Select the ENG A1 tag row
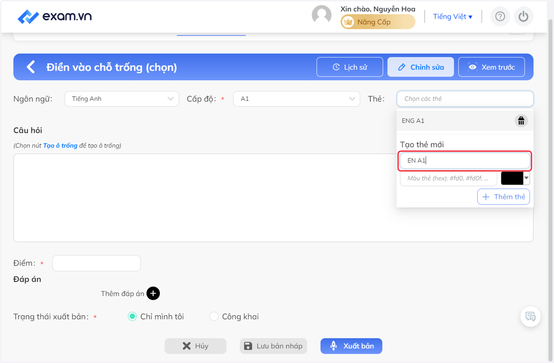554x363 pixels. (x=465, y=121)
